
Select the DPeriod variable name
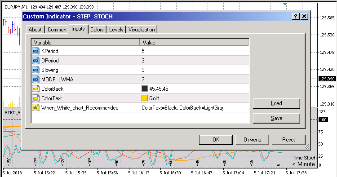tap(50, 61)
